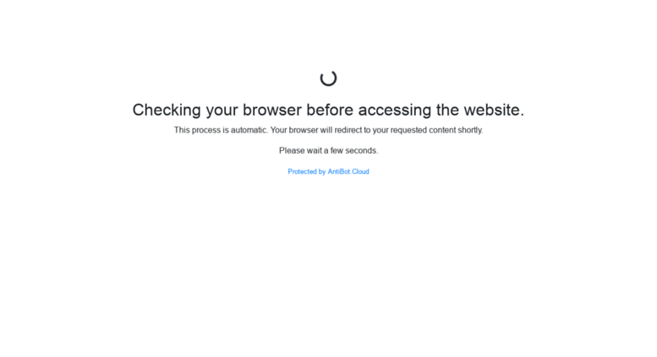Click the 'Please wait a few seconds' message
657x357 pixels.
pos(328,150)
